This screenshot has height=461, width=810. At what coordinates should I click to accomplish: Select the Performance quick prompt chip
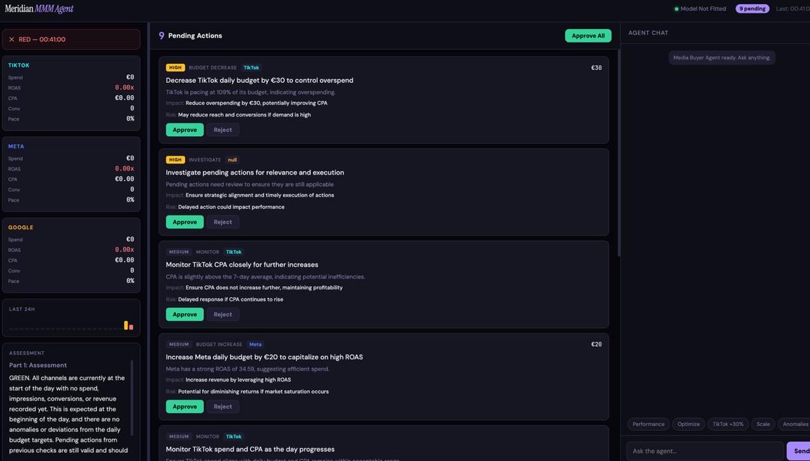[648, 425]
